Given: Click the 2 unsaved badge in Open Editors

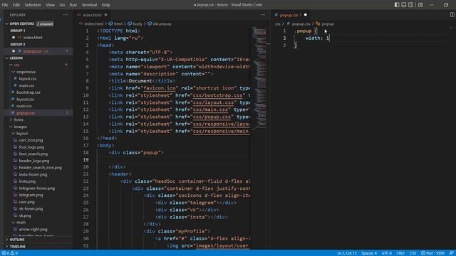Looking at the screenshot, I should [45, 23].
